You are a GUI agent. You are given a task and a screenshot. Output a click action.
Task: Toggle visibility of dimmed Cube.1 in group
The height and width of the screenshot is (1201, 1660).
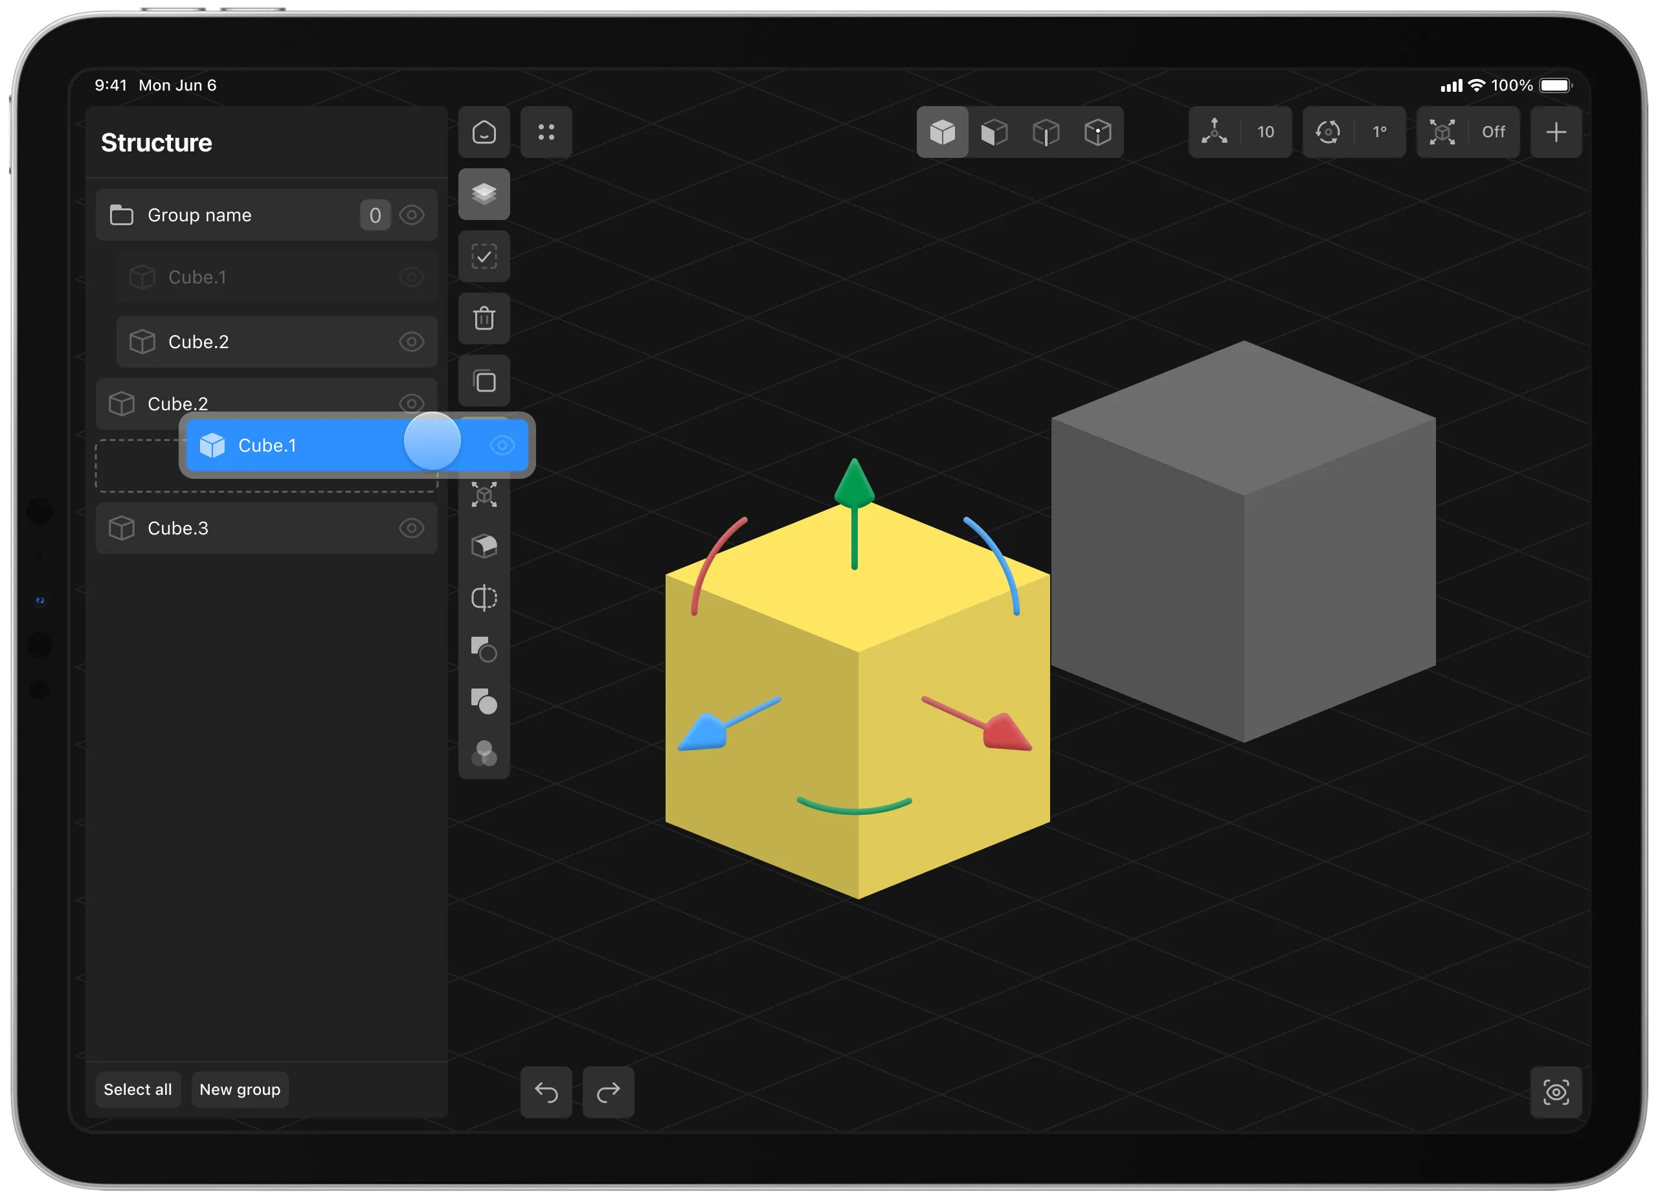pos(412,277)
